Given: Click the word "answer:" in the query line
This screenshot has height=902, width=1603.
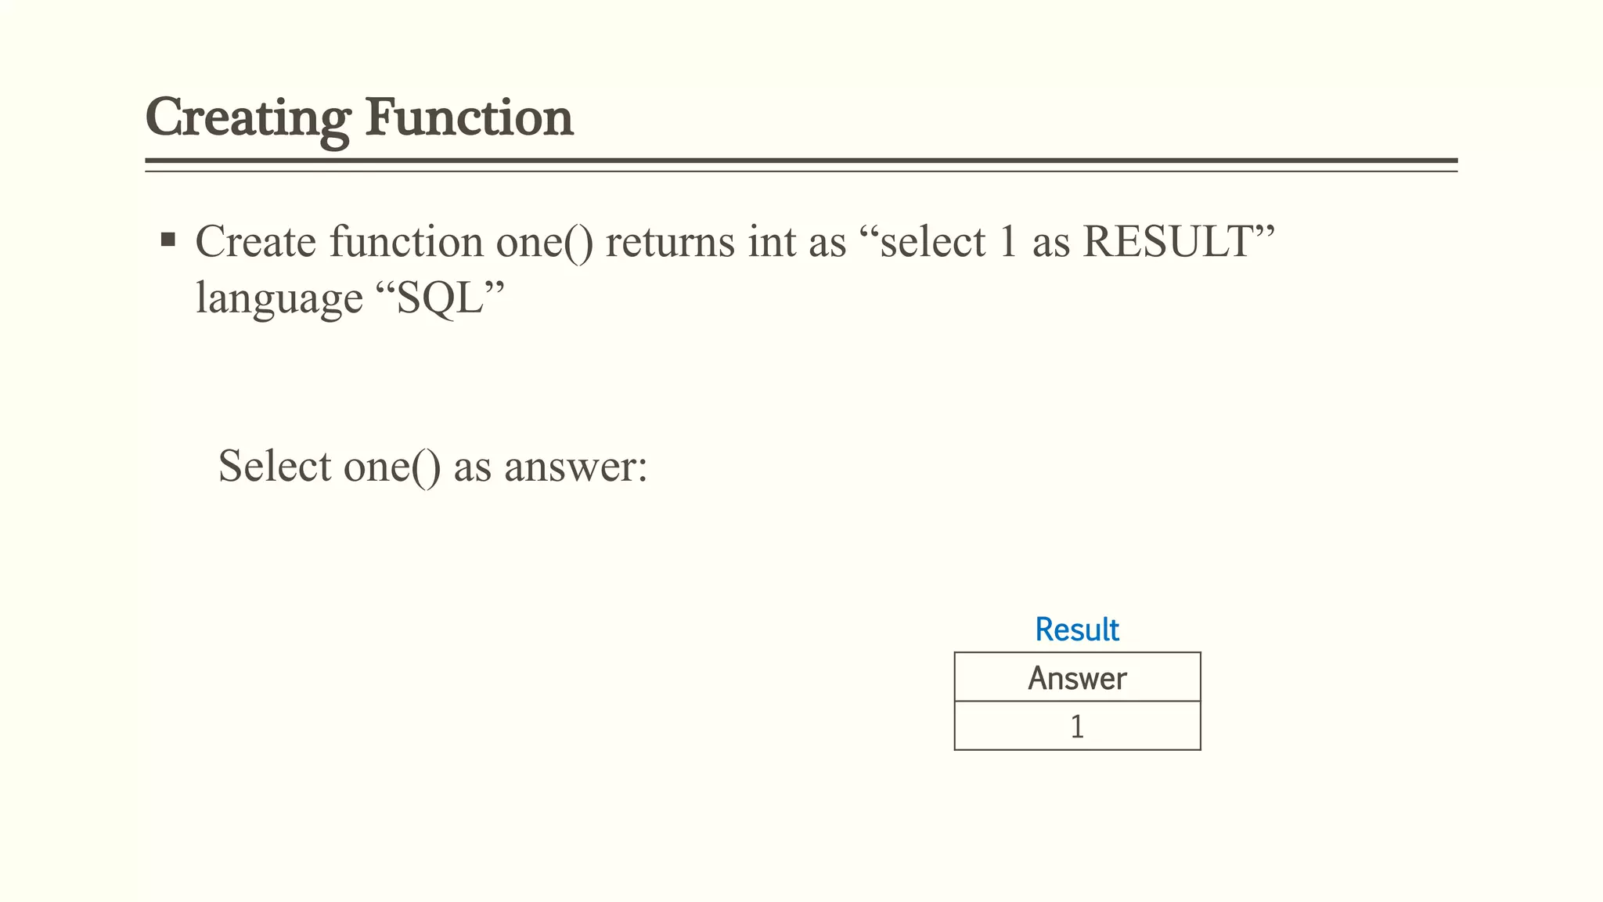Looking at the screenshot, I should click(576, 466).
